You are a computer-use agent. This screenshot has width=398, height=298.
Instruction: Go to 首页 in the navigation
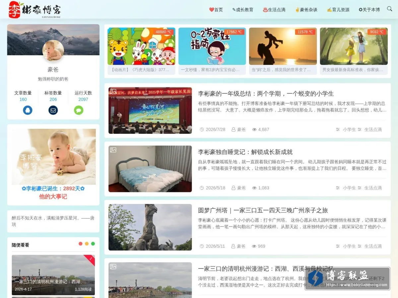(216, 10)
